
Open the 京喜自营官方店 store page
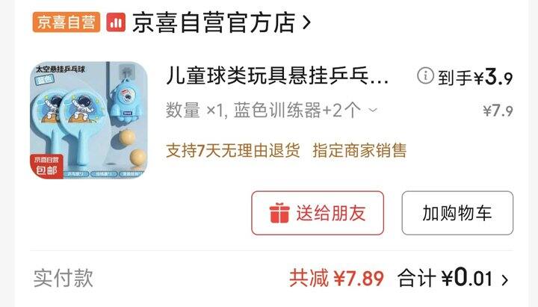tap(214, 22)
